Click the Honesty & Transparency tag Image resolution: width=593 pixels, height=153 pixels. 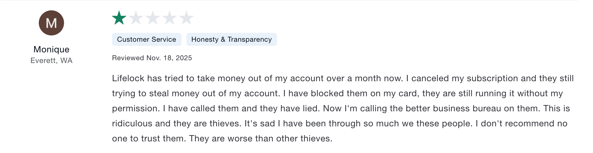click(231, 40)
